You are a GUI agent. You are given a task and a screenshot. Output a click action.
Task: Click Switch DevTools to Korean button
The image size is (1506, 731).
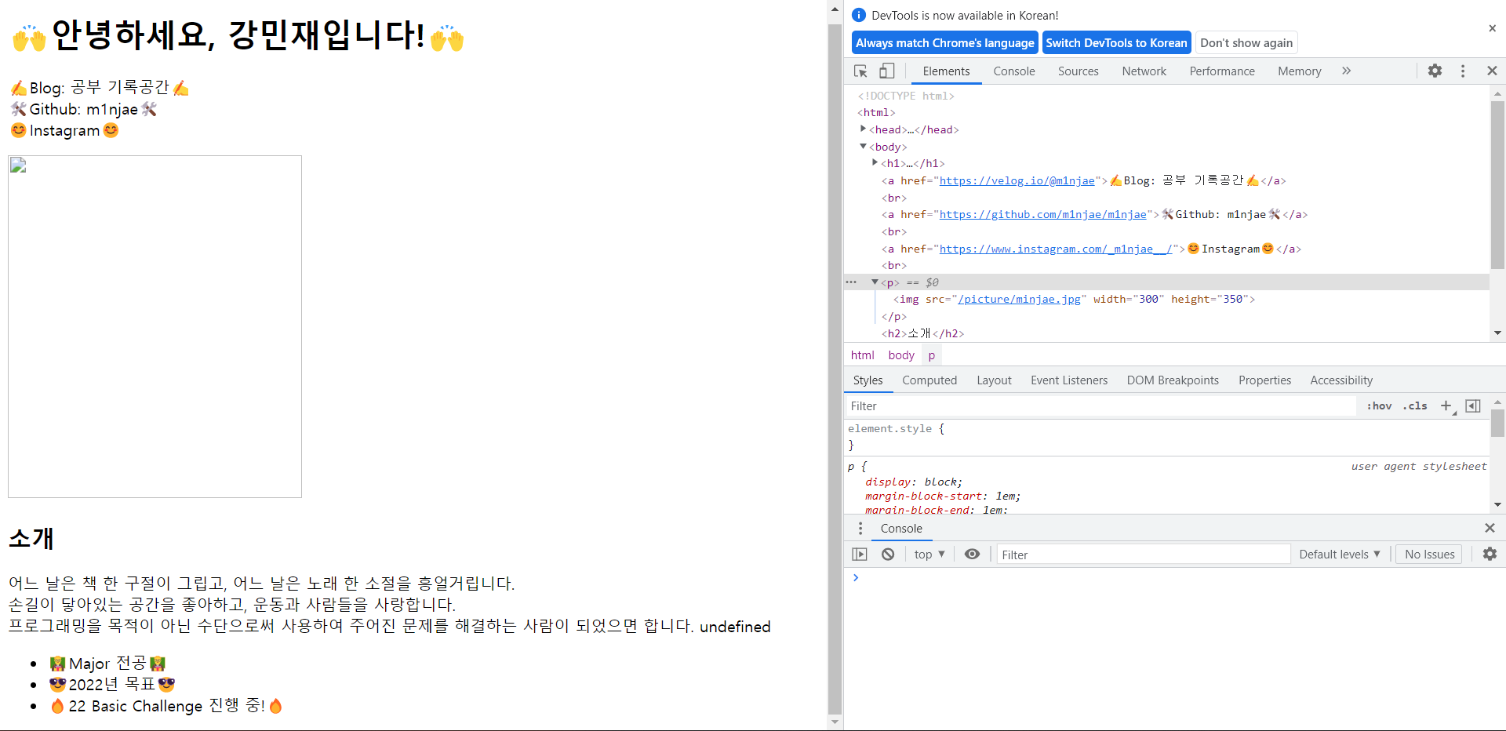click(1116, 42)
